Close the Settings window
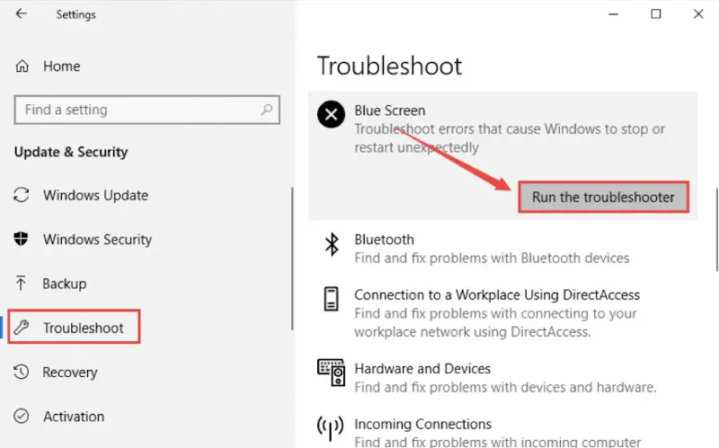The image size is (719, 448). pos(698,14)
